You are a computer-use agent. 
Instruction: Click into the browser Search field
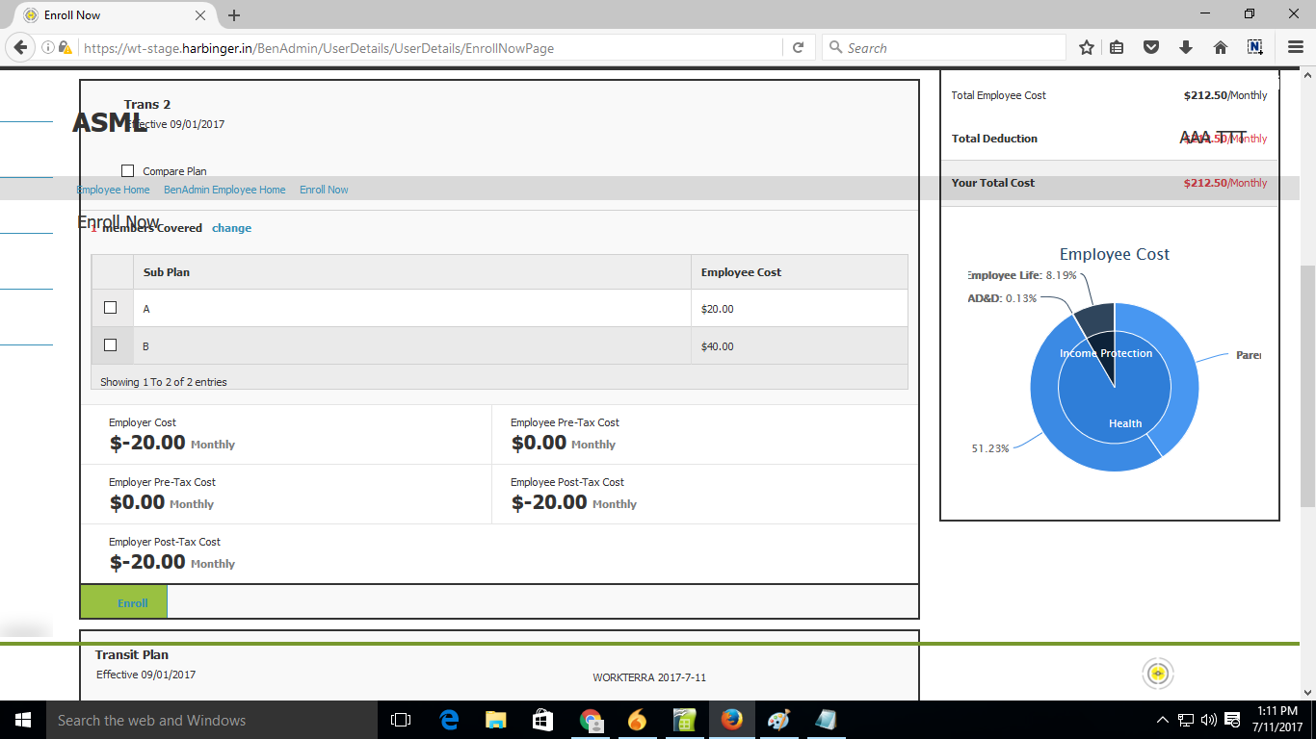point(949,48)
